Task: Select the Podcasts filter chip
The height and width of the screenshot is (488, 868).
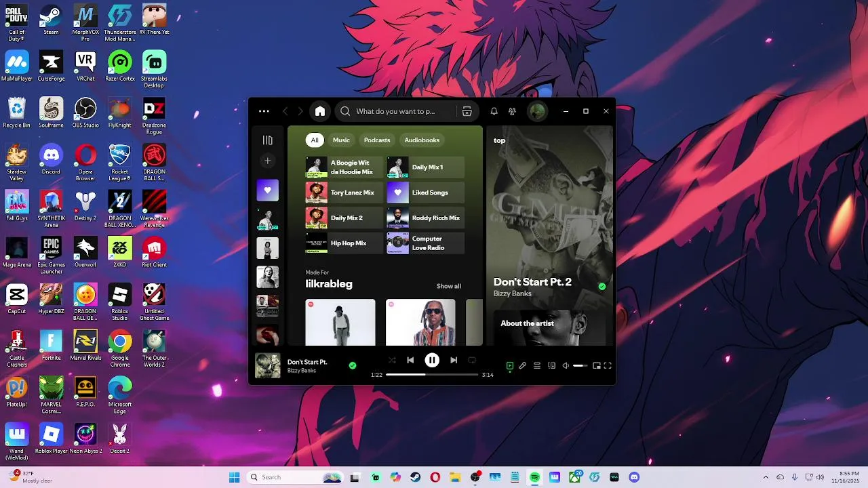Action: (x=377, y=140)
